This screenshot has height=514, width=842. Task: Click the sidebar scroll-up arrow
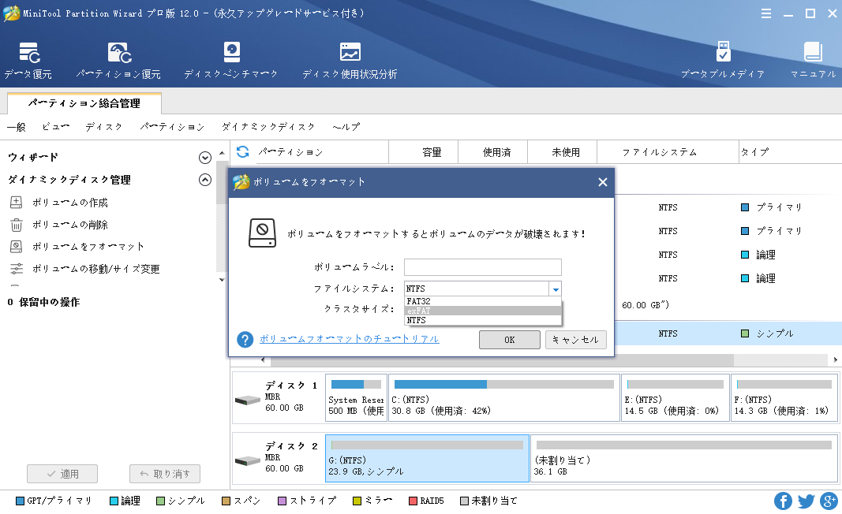pos(222,154)
